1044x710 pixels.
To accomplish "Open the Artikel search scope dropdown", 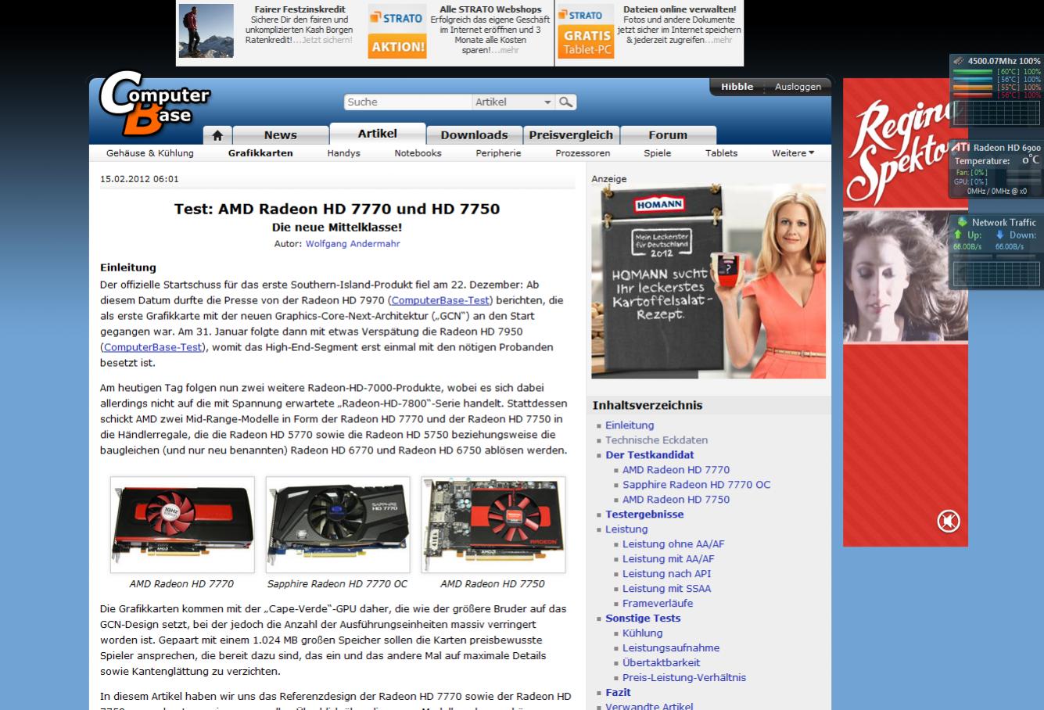I will (x=514, y=102).
